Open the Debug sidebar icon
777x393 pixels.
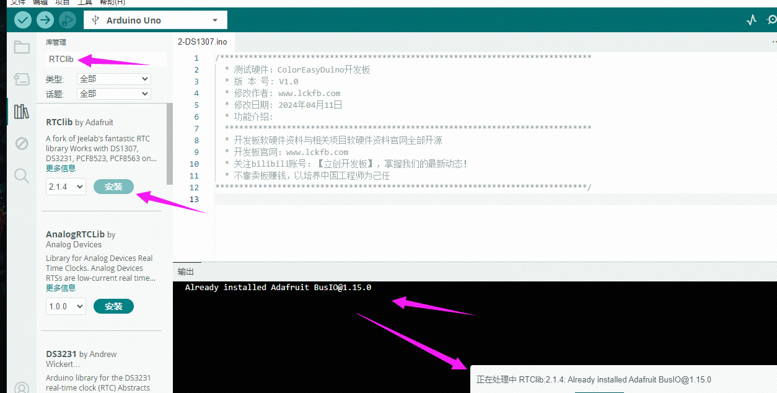point(22,144)
